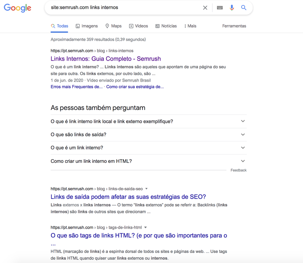Expand question about link interno local e externo

coord(148,121)
